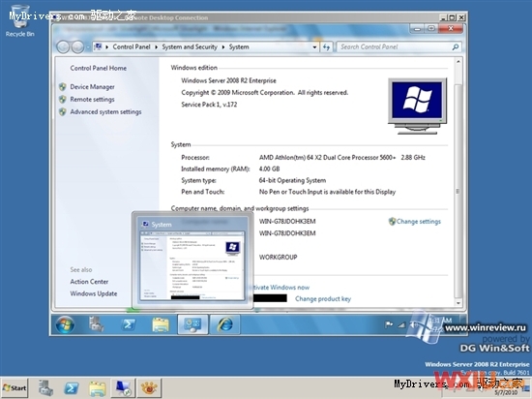The height and width of the screenshot is (399, 532).
Task: Click the Control Panel icon in address bar
Action: pyautogui.click(x=98, y=46)
